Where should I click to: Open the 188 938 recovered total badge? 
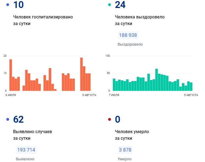[128, 35]
